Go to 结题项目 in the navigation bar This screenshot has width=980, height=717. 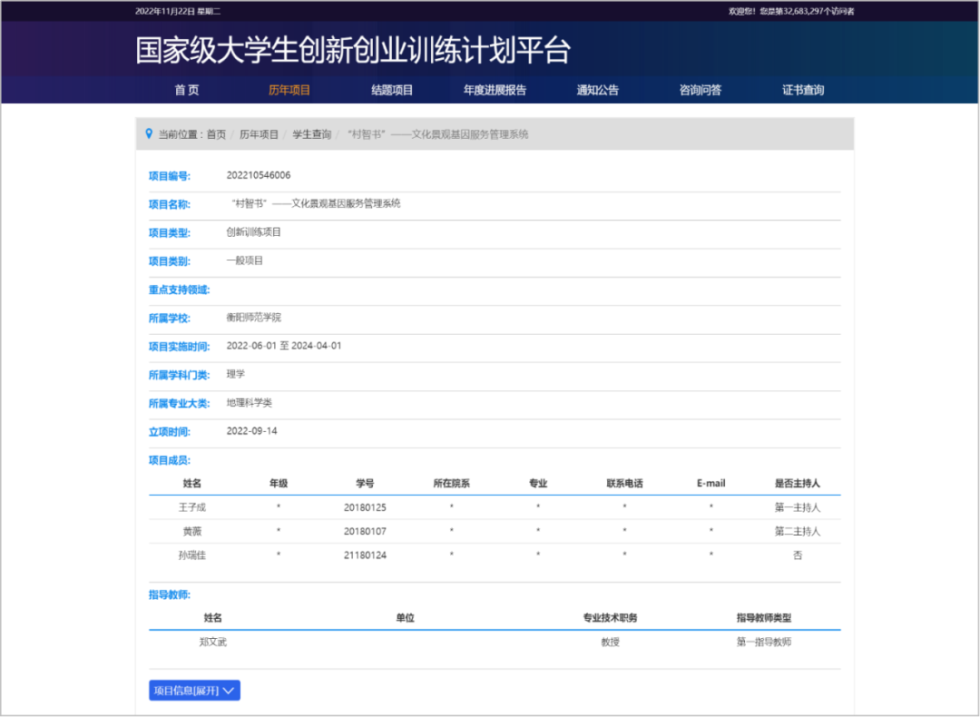392,90
